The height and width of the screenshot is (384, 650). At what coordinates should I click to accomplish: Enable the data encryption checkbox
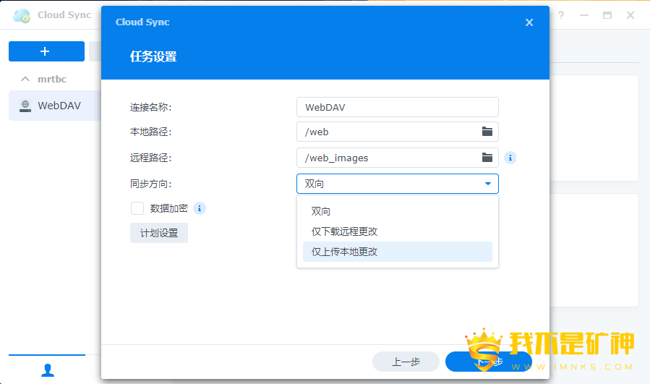click(x=137, y=208)
